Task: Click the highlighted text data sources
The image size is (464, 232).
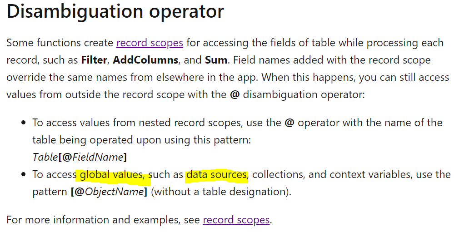Action: pos(217,175)
